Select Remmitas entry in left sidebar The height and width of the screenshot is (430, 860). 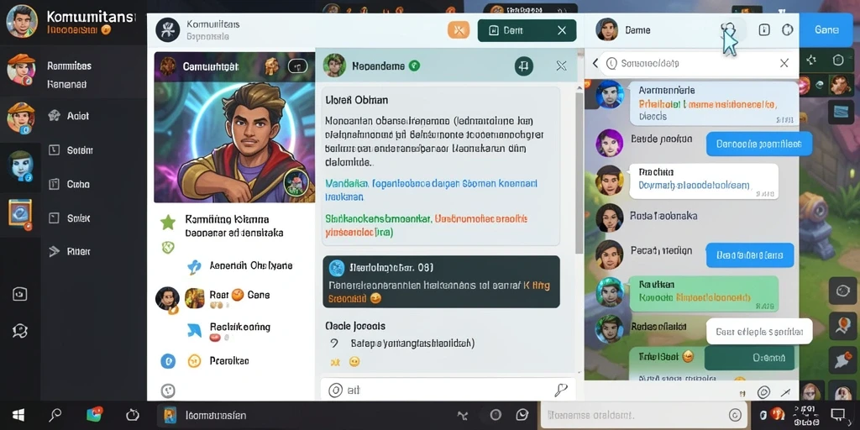[x=69, y=66]
